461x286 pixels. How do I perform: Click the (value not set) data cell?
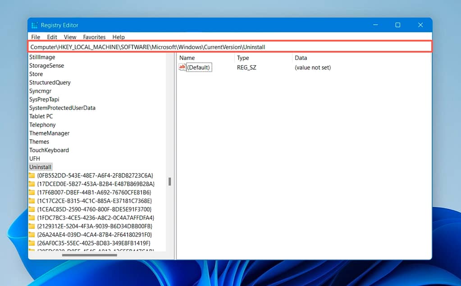click(x=313, y=68)
